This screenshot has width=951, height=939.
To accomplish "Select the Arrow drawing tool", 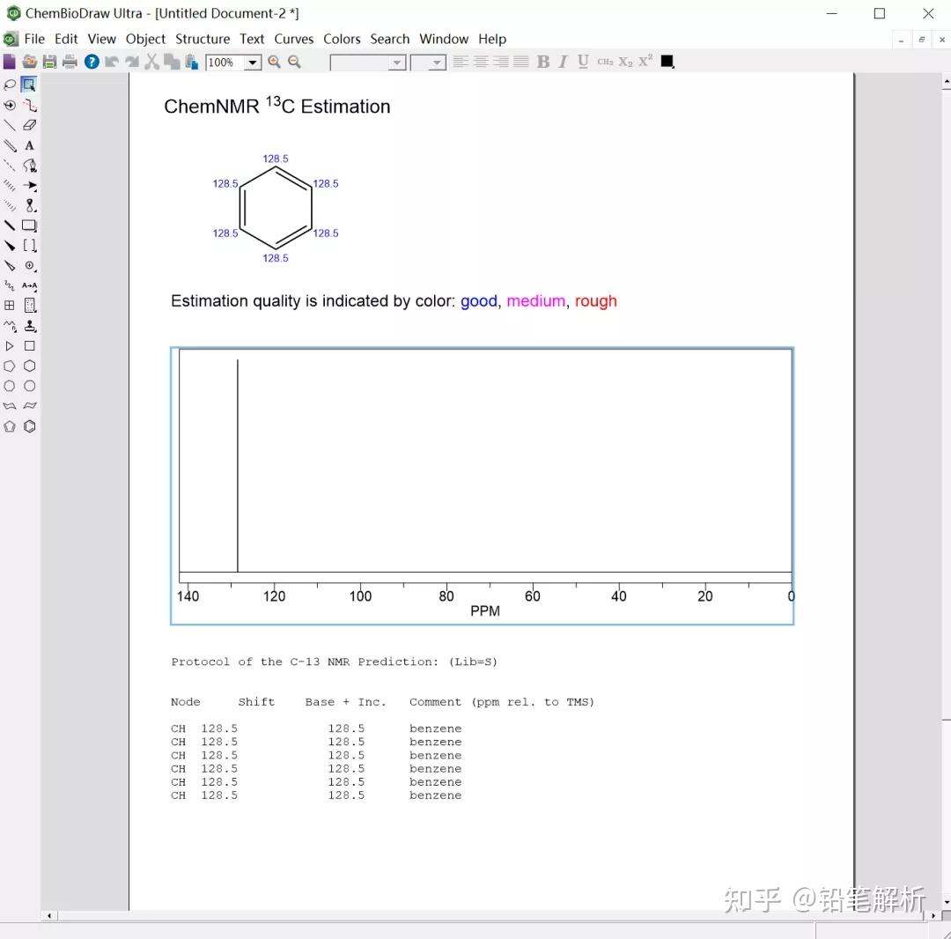I will (29, 186).
